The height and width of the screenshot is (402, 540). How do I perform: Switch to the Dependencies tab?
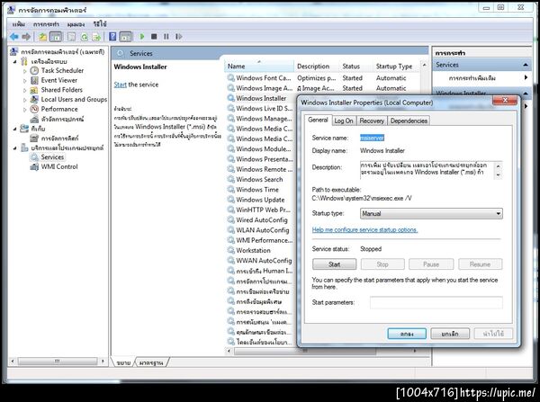(x=409, y=121)
